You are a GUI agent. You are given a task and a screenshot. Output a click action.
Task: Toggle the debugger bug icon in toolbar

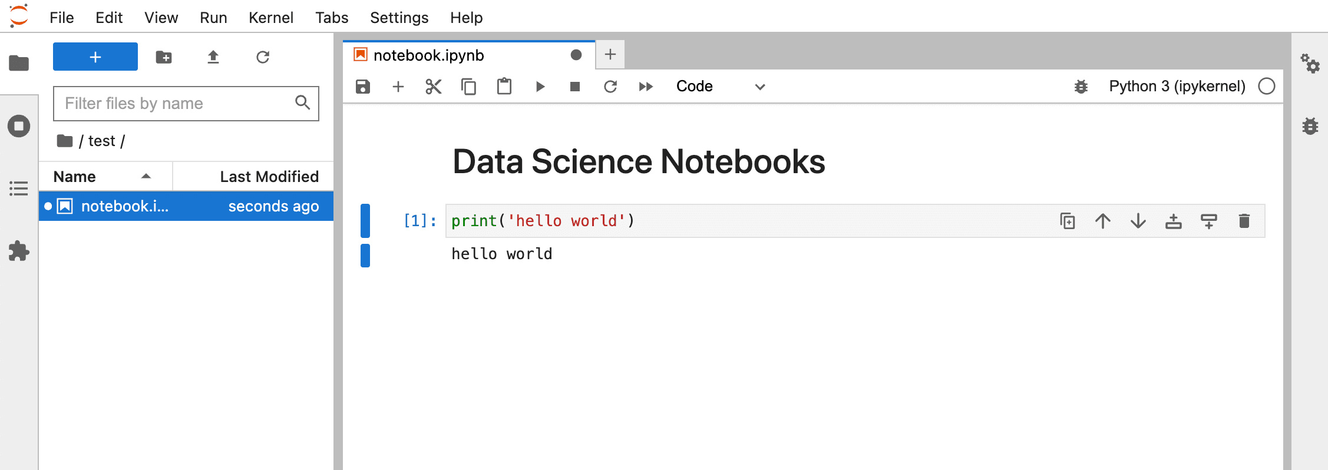coord(1081,87)
